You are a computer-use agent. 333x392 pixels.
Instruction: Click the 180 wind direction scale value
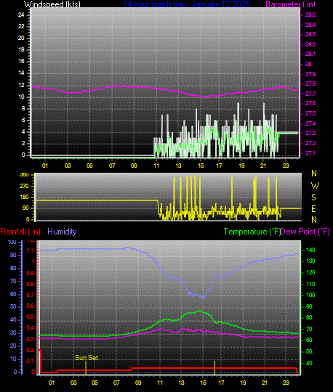click(x=24, y=197)
